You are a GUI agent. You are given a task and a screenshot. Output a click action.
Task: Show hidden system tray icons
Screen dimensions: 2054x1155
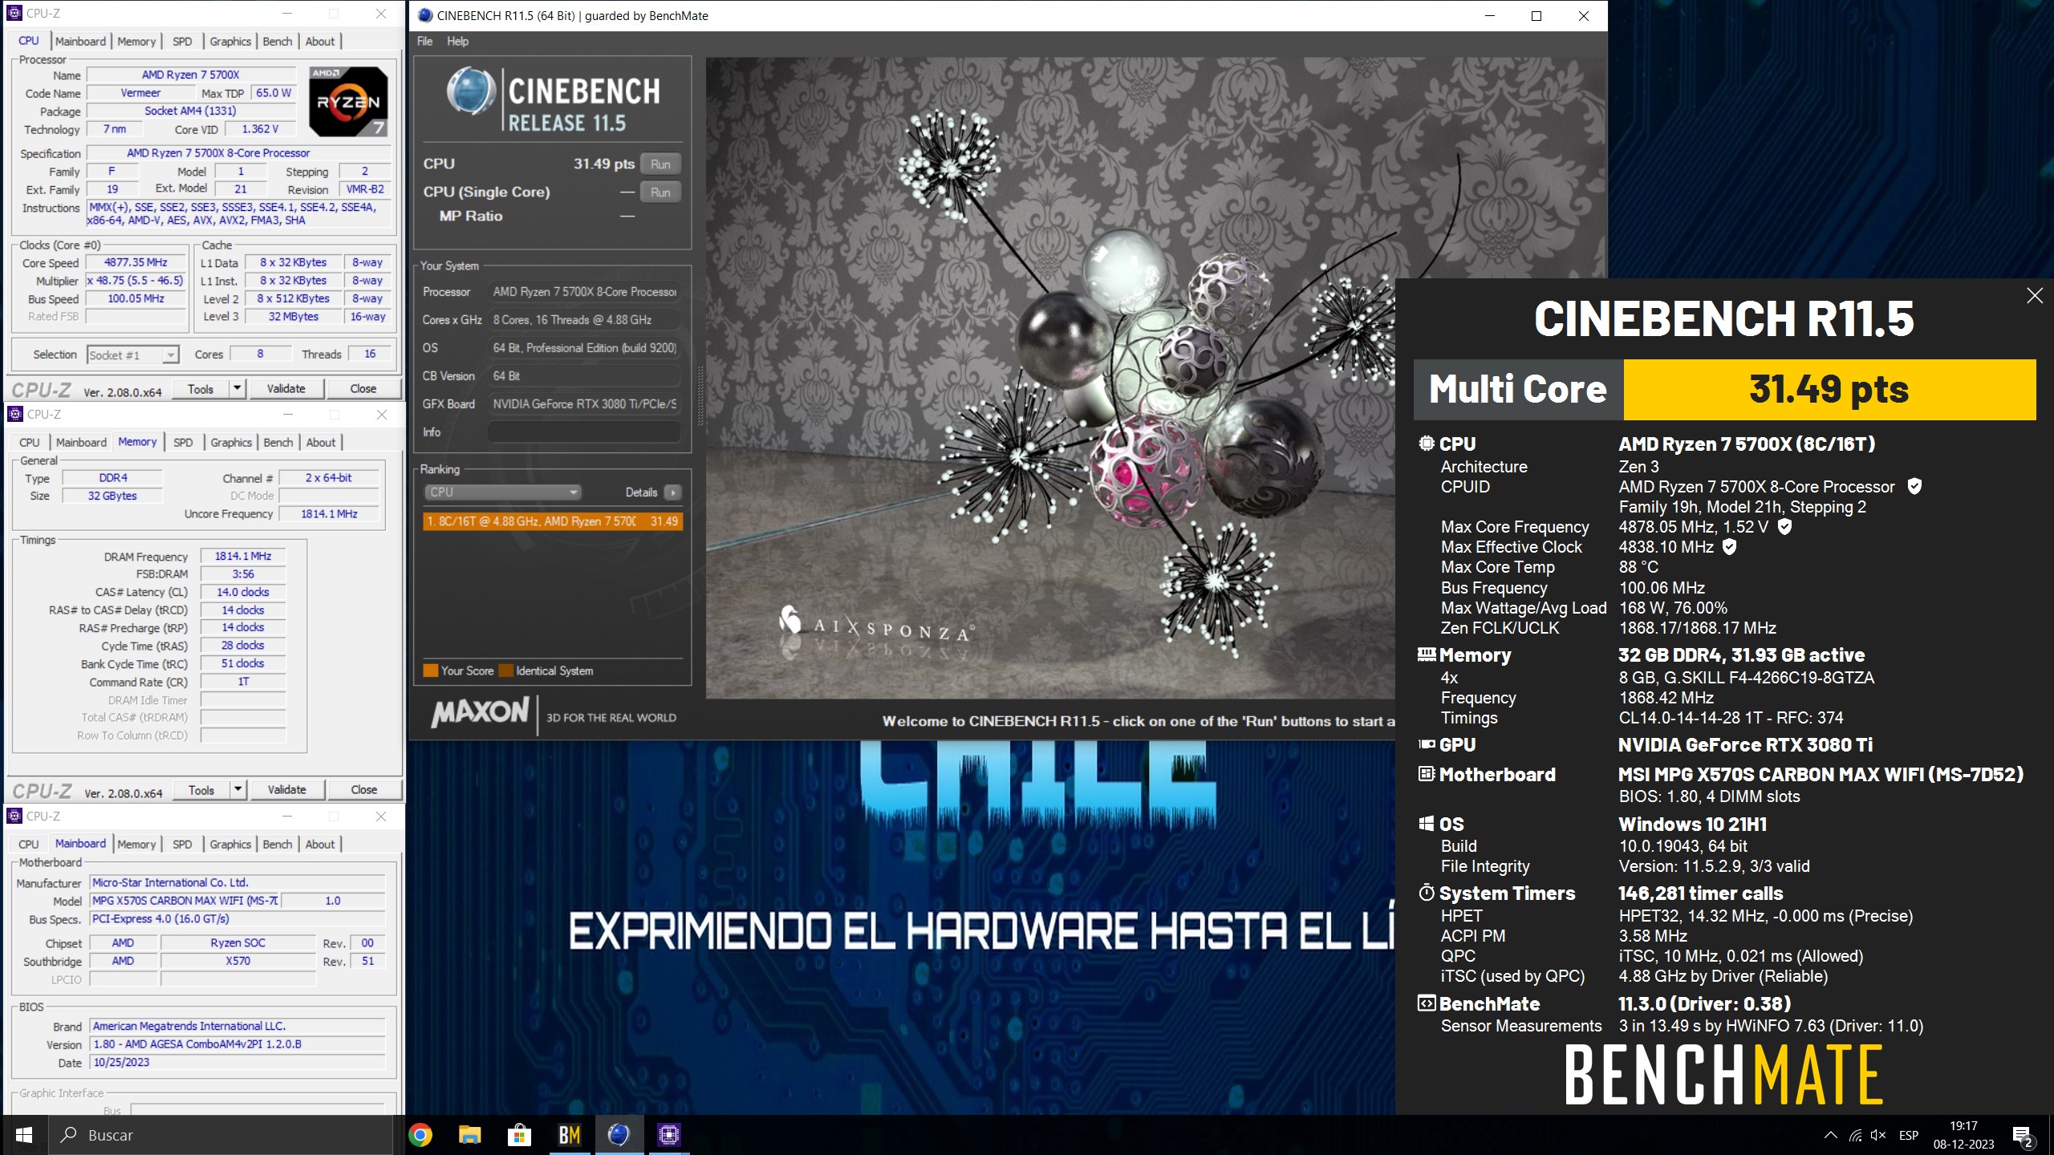click(1831, 1135)
